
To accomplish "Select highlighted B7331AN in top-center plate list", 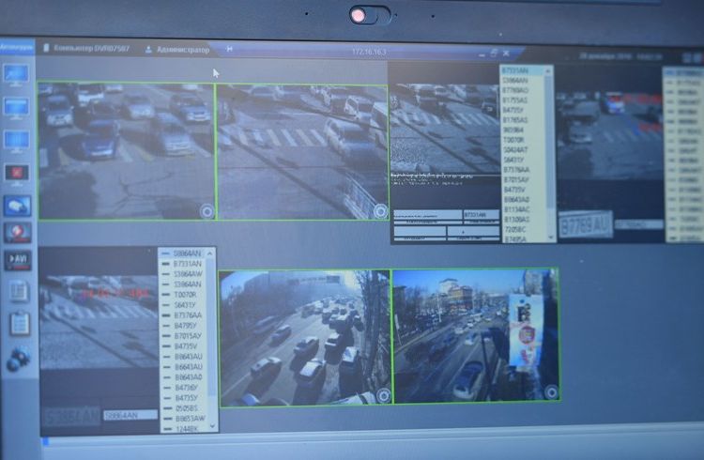I will point(514,70).
